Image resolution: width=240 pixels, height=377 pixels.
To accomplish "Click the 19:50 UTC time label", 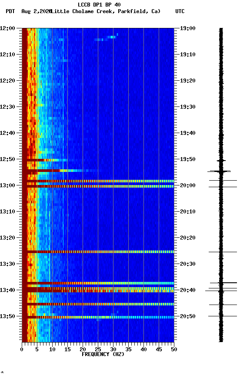I will (x=188, y=159).
